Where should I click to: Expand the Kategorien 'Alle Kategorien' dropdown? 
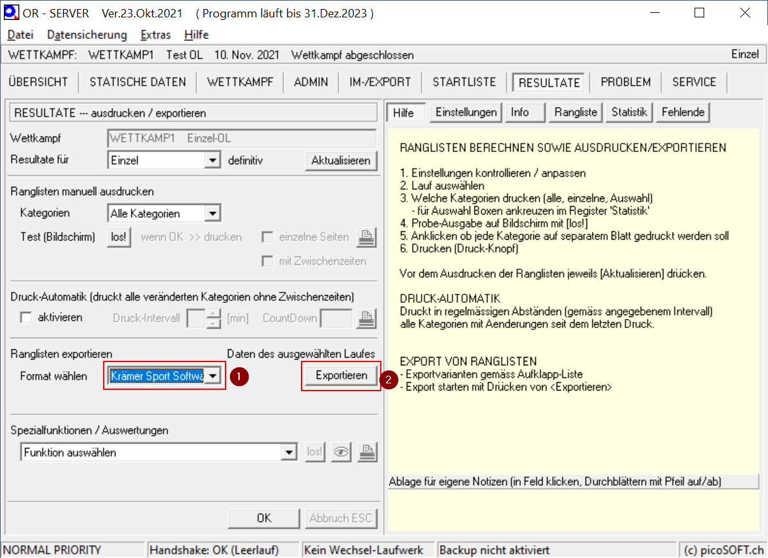(x=212, y=213)
